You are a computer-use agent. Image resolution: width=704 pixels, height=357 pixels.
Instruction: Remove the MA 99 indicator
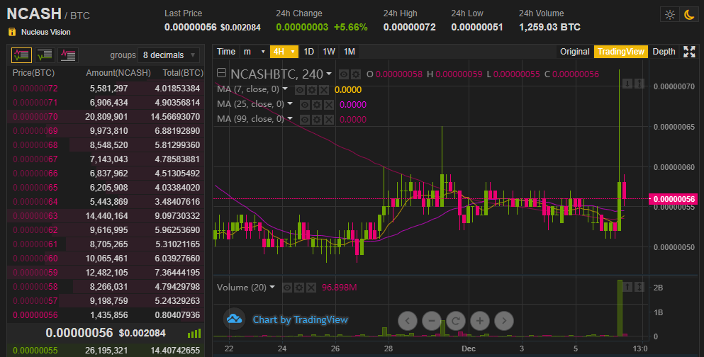[x=328, y=119]
